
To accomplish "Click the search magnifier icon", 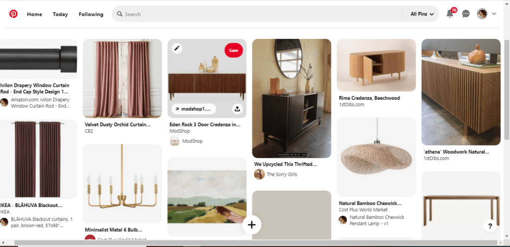I will point(120,14).
